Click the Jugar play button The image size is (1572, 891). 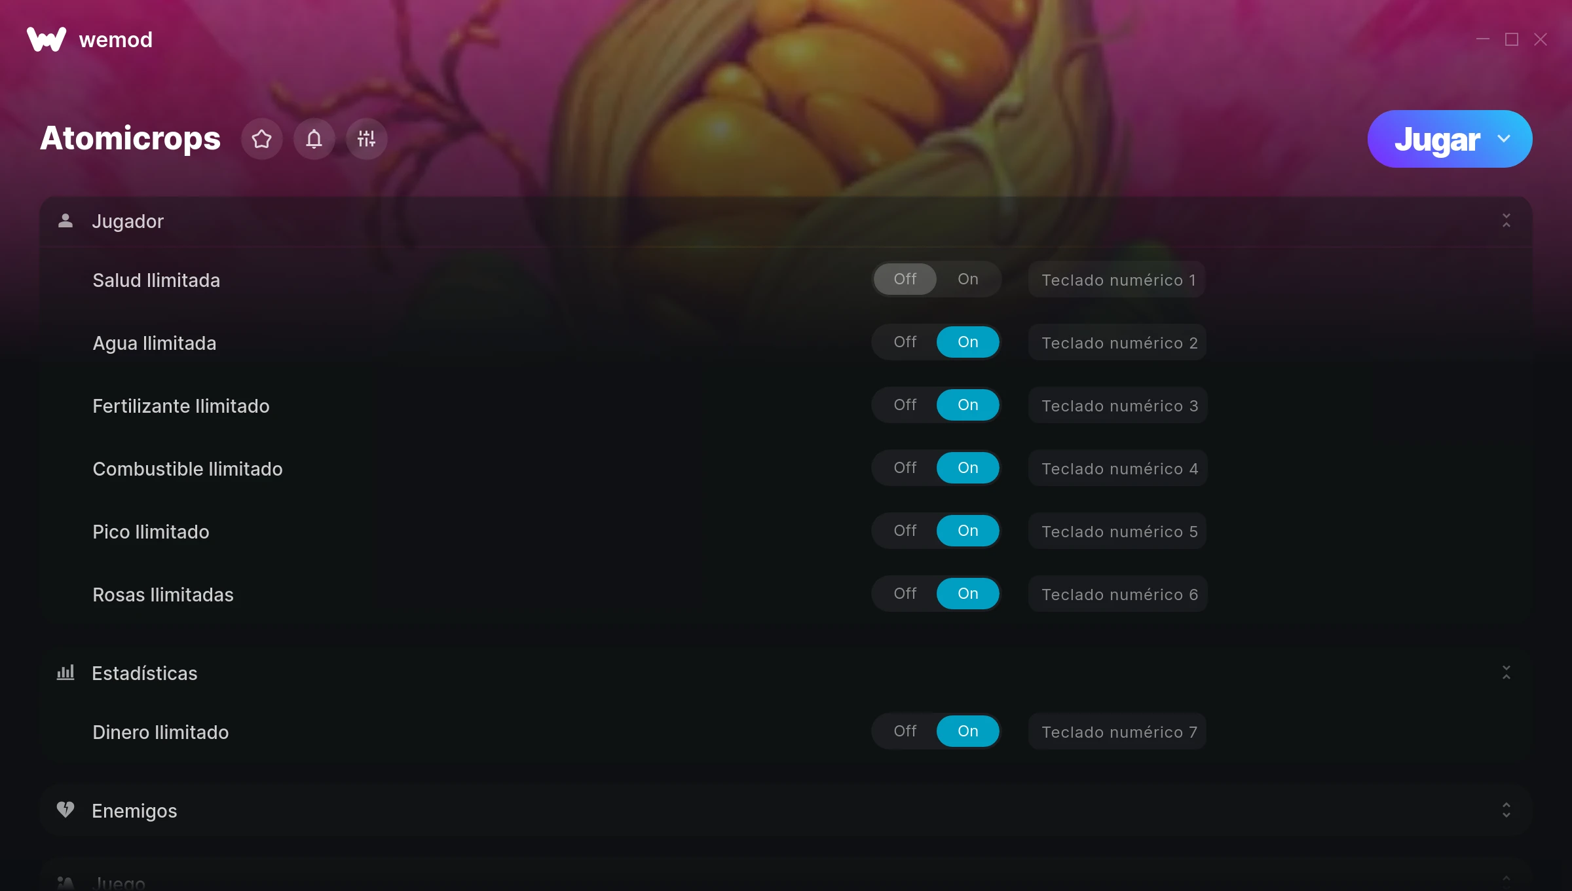(1436, 139)
